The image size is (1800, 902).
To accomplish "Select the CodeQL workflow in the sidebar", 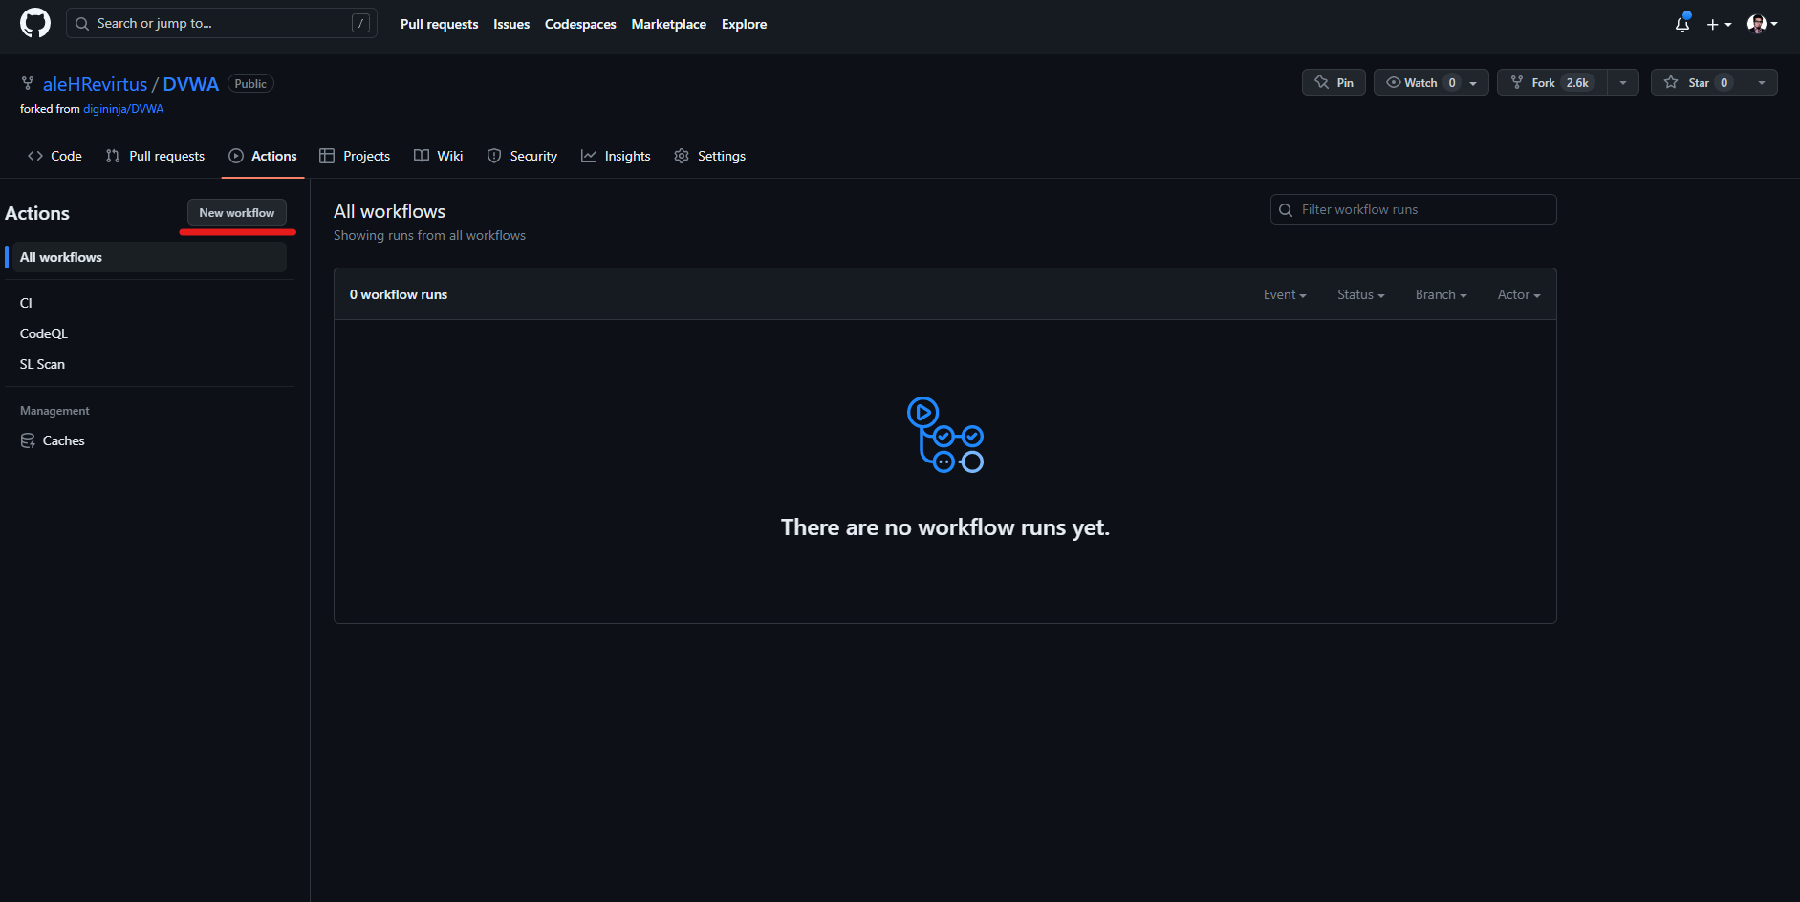I will (x=43, y=333).
